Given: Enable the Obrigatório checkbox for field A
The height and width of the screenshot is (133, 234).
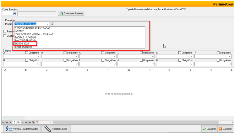Looking at the screenshot, I should [27, 53].
